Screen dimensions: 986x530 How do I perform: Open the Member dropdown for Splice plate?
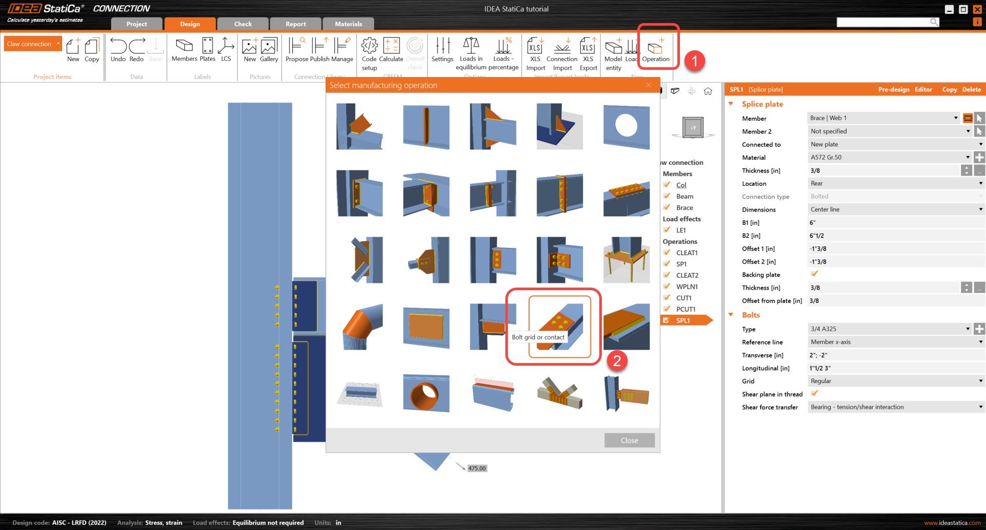[x=956, y=118]
